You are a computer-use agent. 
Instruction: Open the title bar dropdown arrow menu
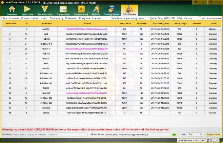pos(196,2)
